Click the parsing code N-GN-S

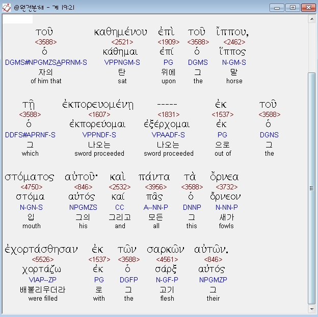[31, 207]
